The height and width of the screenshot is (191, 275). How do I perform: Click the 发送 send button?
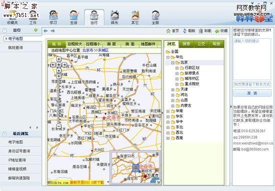pos(252,93)
